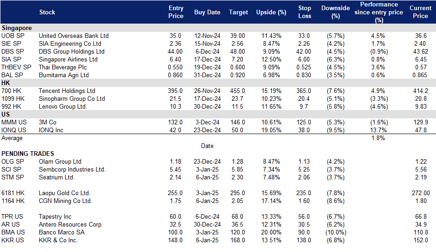The width and height of the screenshot is (436, 252).
Task: Select the Average row label
Action: [x=12, y=138]
